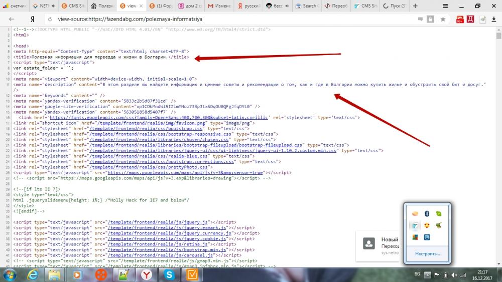Image resolution: width=502 pixels, height=282 pixels.
Task: Open the '(1) Фор' tab
Action: coord(161,6)
